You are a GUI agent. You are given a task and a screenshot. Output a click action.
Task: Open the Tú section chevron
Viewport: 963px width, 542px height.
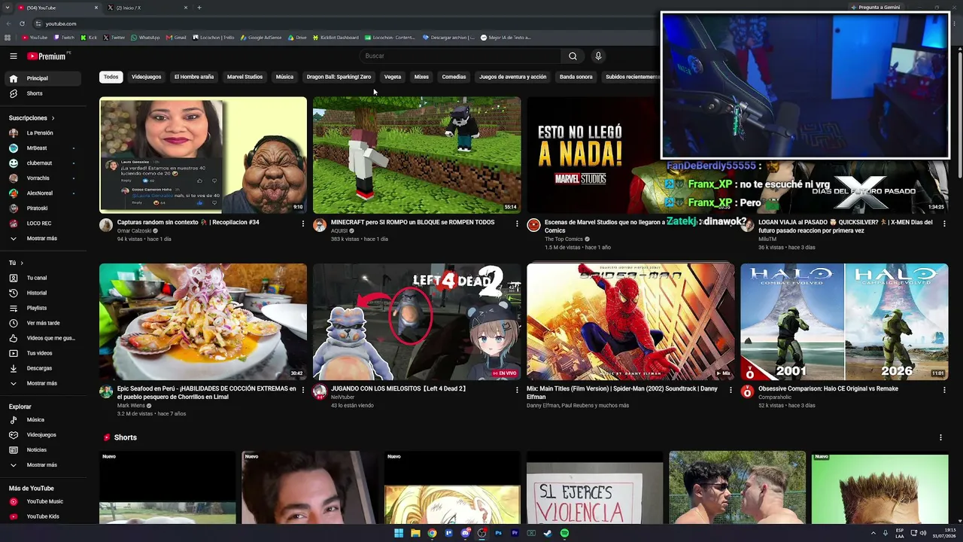22,263
